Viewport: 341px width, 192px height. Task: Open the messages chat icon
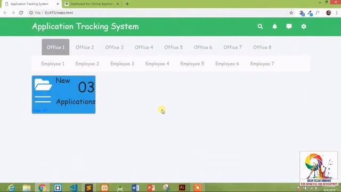289,27
